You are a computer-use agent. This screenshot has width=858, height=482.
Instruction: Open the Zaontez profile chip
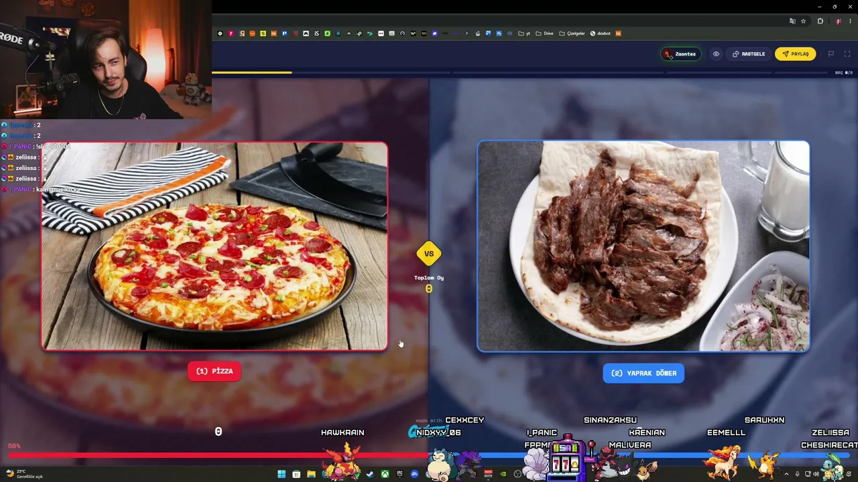(x=680, y=54)
